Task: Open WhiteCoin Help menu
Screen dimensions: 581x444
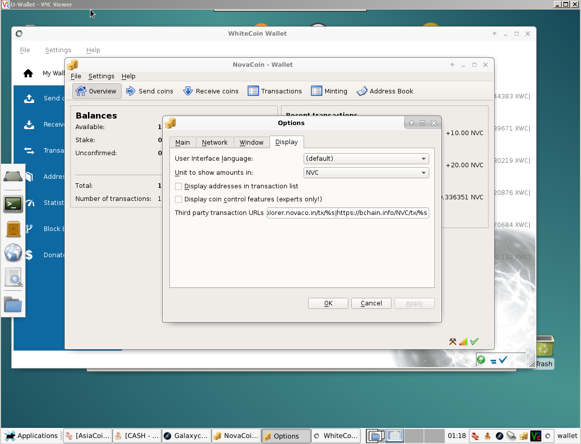Action: [93, 50]
